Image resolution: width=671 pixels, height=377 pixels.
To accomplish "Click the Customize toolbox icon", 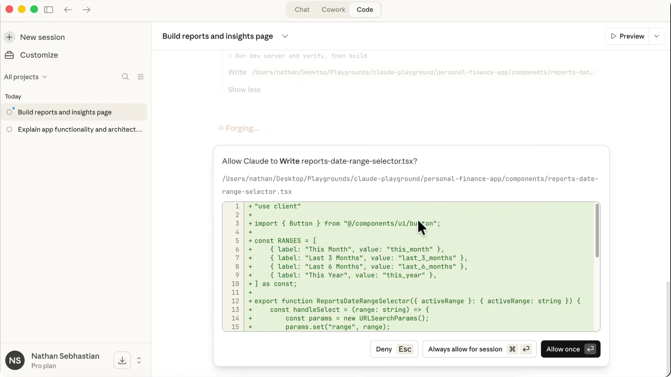I will pos(9,55).
